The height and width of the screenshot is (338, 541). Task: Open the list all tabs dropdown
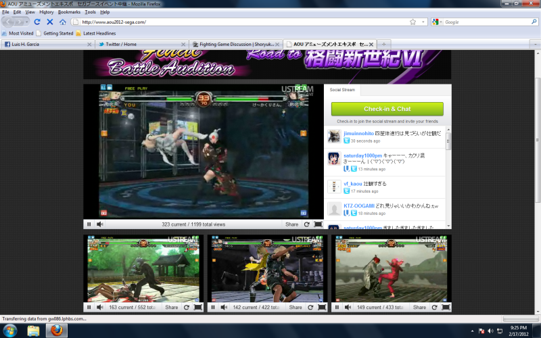pyautogui.click(x=535, y=44)
